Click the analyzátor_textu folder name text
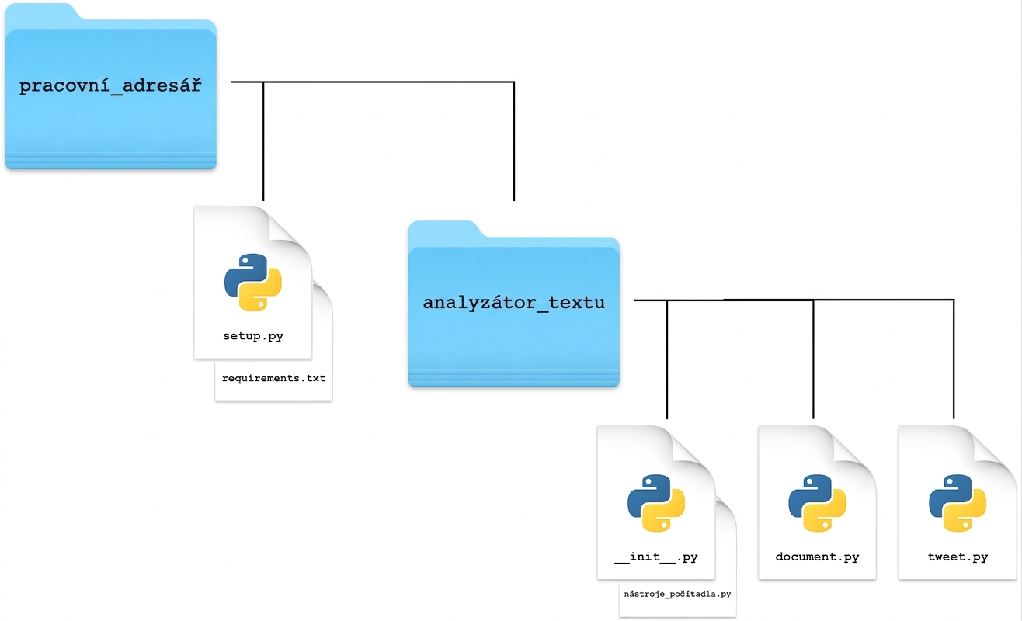 (x=513, y=303)
